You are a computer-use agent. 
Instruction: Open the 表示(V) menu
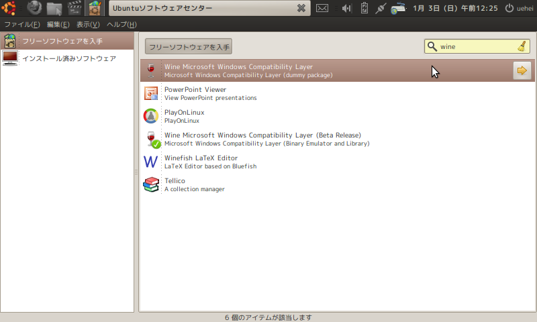point(88,24)
